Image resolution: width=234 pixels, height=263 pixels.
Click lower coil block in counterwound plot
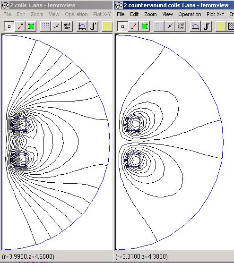(133, 160)
